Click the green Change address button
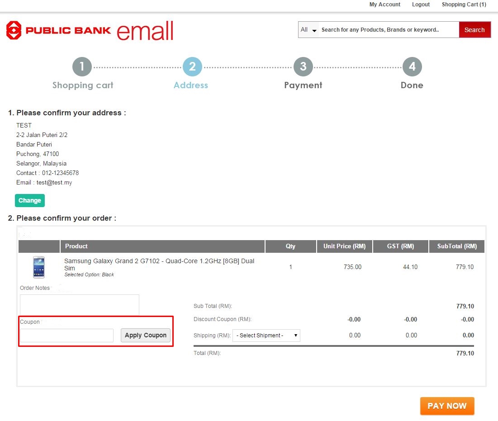 [30, 200]
